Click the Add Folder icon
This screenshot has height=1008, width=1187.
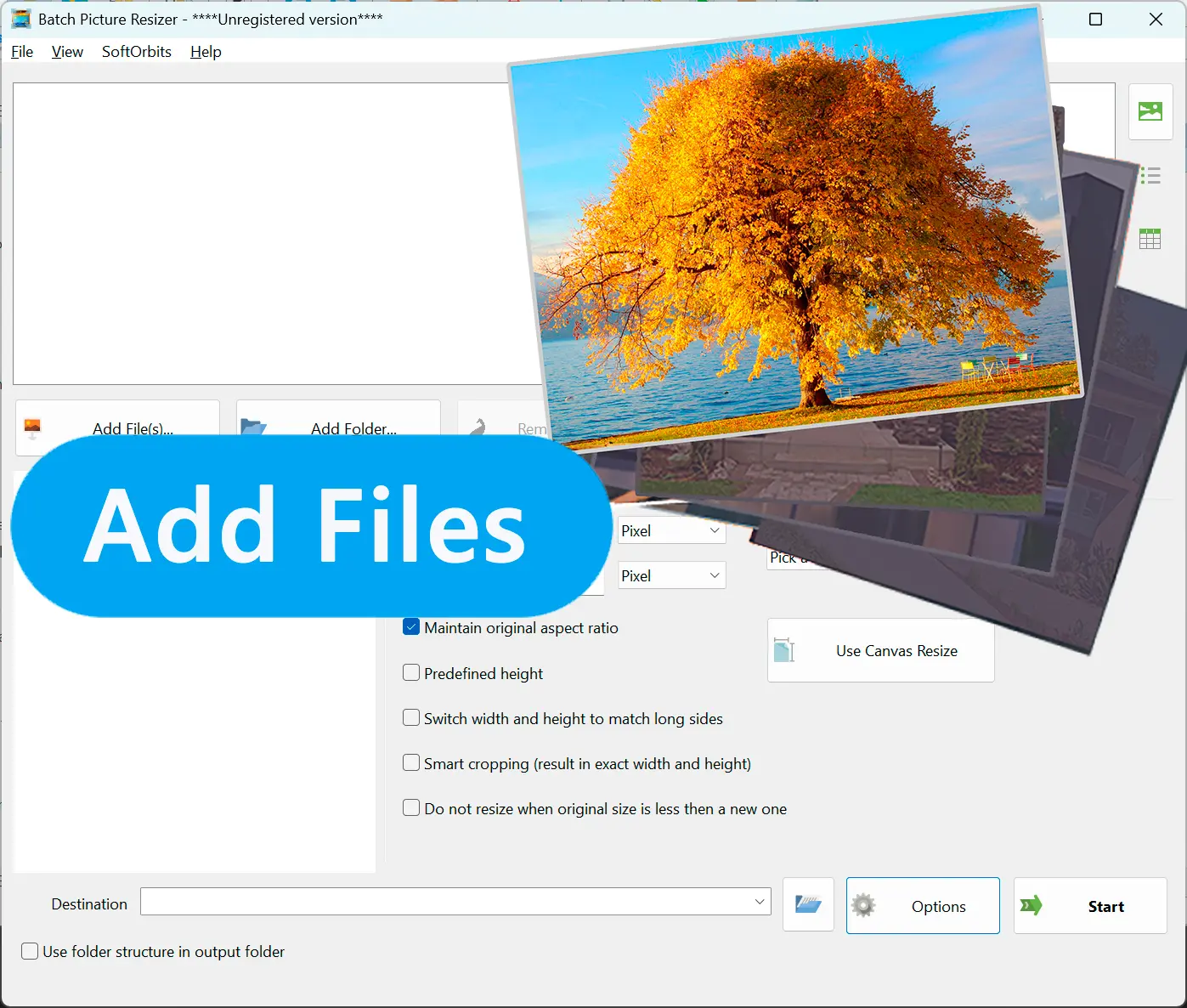[253, 426]
